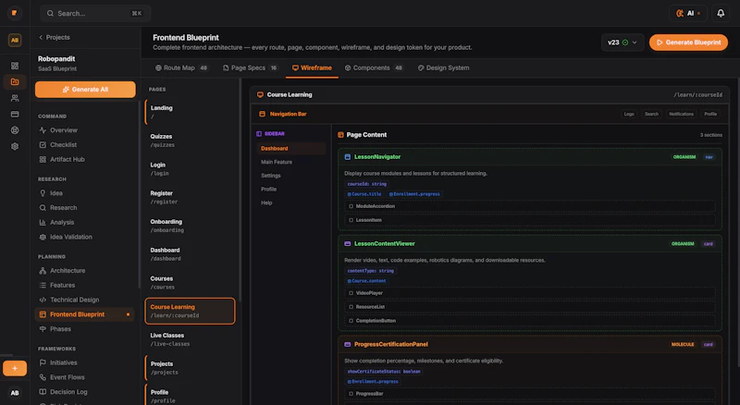Select the Quizzes page
Viewport: 740px width, 405px height.
coord(190,141)
